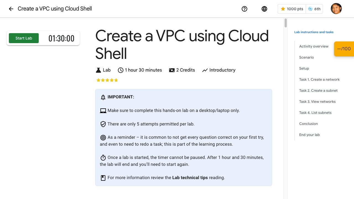Click the back arrow icon
Screen dimensions: 354x199
(11, 9)
